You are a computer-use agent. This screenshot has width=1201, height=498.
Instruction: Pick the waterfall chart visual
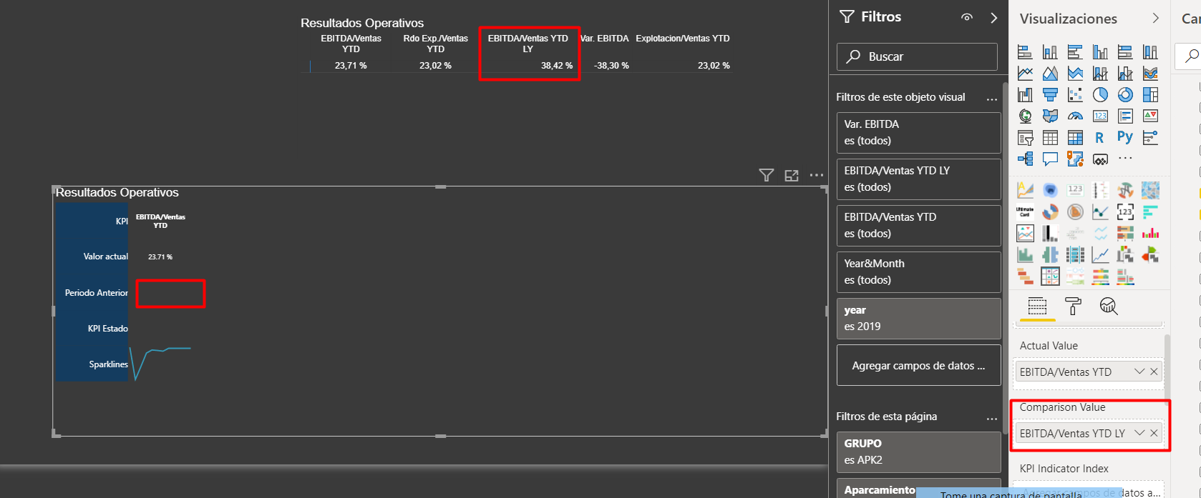coord(1025,95)
